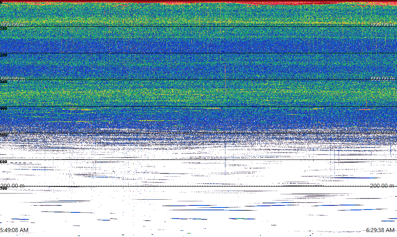Click the right-edge 200.00 m range label
Screen dimensions: 397x237
click(382, 186)
